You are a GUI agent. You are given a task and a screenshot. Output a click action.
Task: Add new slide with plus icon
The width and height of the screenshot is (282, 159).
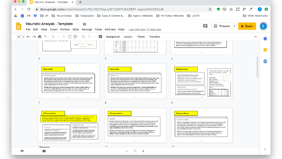click(x=19, y=37)
